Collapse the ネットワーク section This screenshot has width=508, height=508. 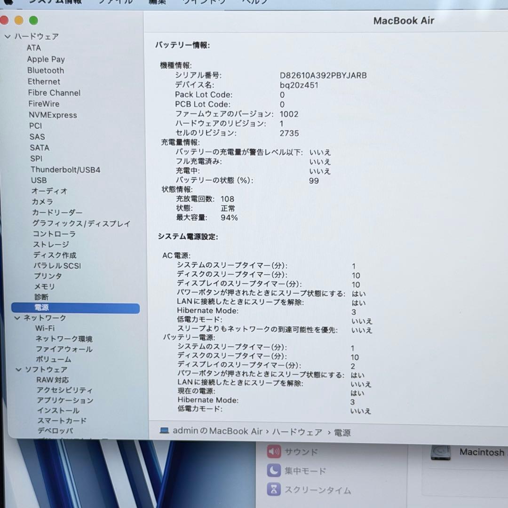[17, 318]
